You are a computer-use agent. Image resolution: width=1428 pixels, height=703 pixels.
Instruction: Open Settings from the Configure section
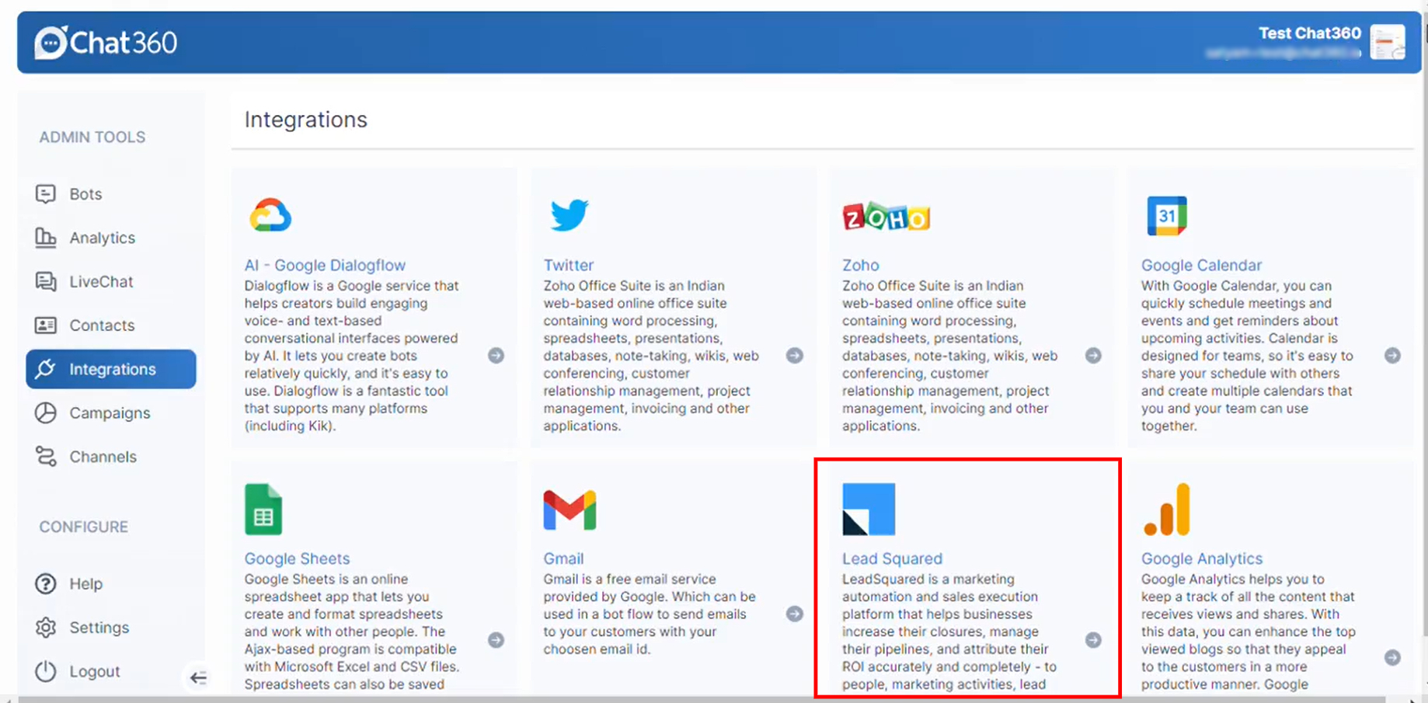click(x=99, y=628)
